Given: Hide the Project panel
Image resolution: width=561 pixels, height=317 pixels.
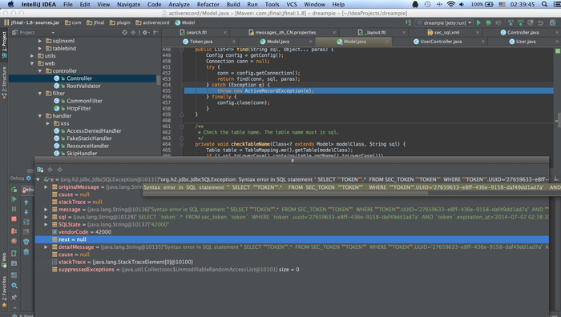Looking at the screenshot, I should [x=155, y=32].
